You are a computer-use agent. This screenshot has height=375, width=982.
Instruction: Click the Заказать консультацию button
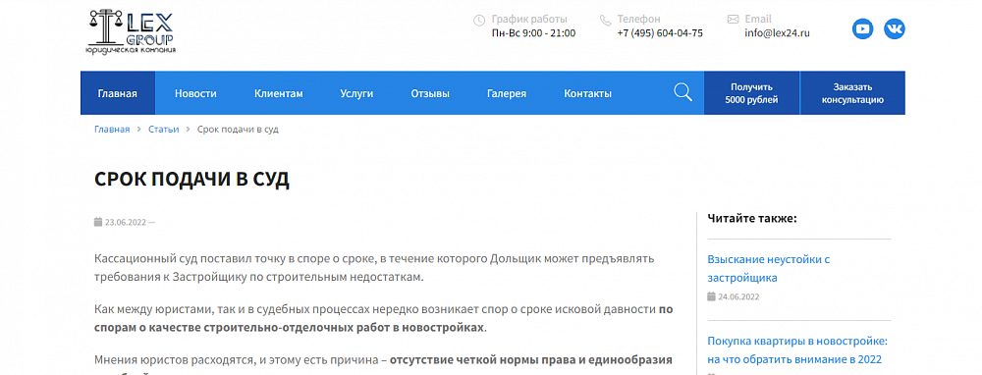852,93
